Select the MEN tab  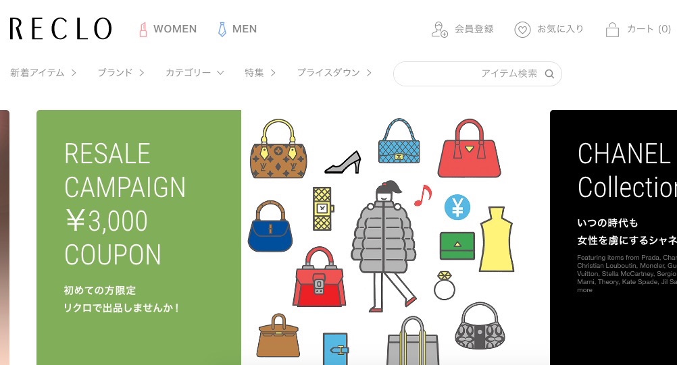(x=237, y=29)
